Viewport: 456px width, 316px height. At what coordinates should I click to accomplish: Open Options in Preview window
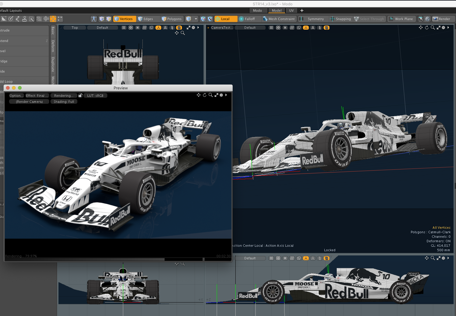(16, 96)
